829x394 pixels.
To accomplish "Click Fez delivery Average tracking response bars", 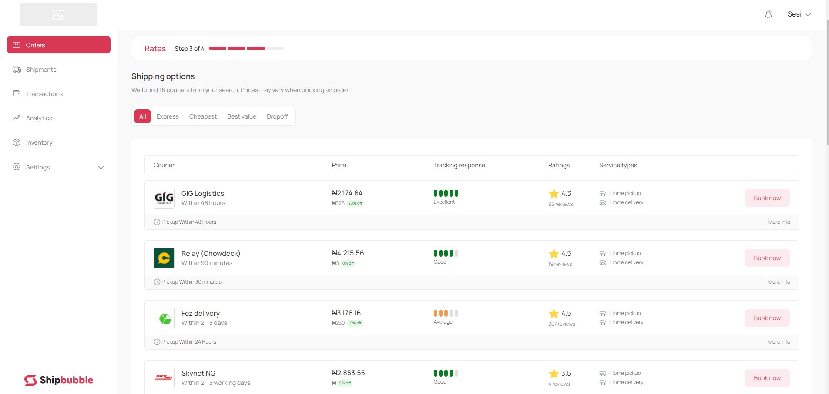I will click(446, 313).
